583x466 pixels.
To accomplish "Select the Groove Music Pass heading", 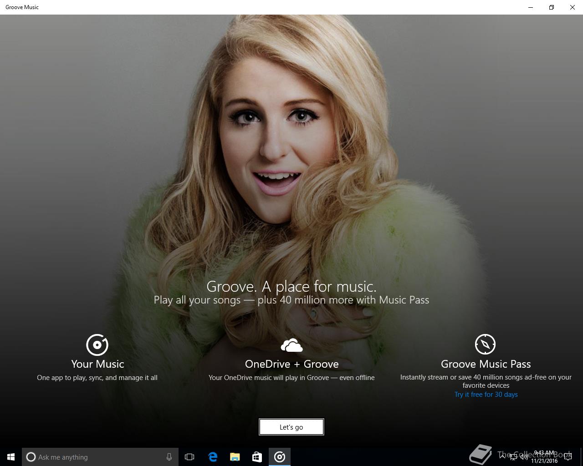I will click(486, 364).
